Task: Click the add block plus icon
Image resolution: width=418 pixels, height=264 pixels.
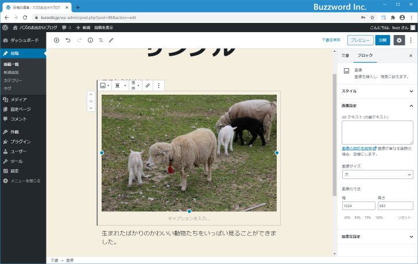Action: click(56, 40)
